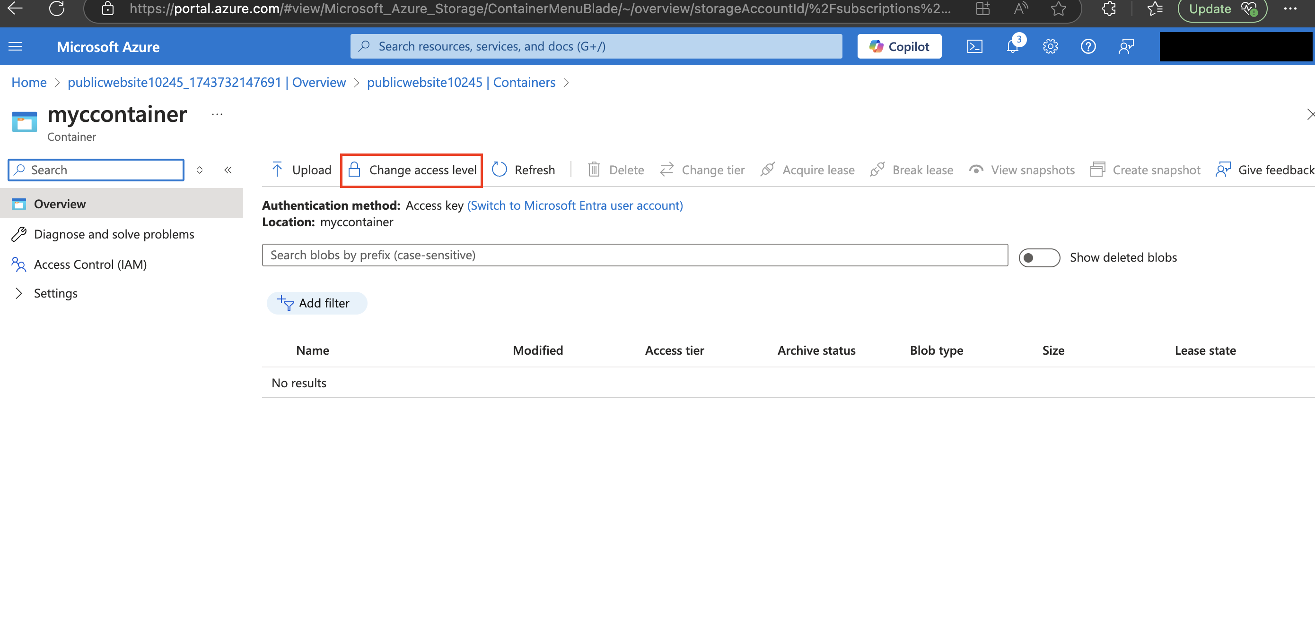1315x631 pixels.
Task: Open split screen icon in address bar
Action: click(x=982, y=9)
